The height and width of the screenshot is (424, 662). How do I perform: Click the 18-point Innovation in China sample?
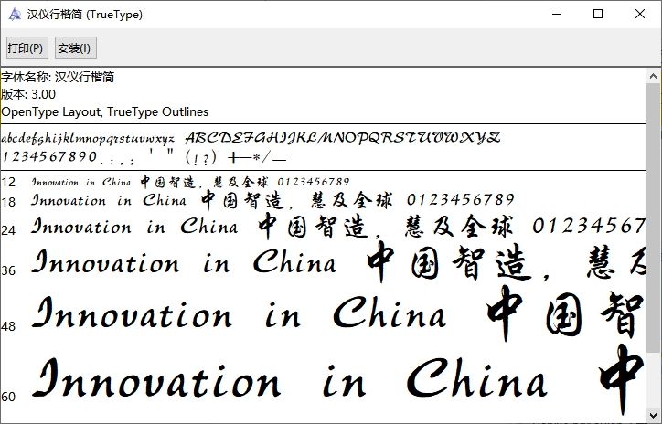pyautogui.click(x=109, y=200)
